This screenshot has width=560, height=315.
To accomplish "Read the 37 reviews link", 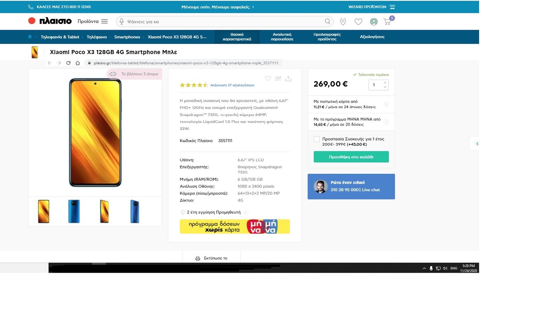I will (x=232, y=85).
